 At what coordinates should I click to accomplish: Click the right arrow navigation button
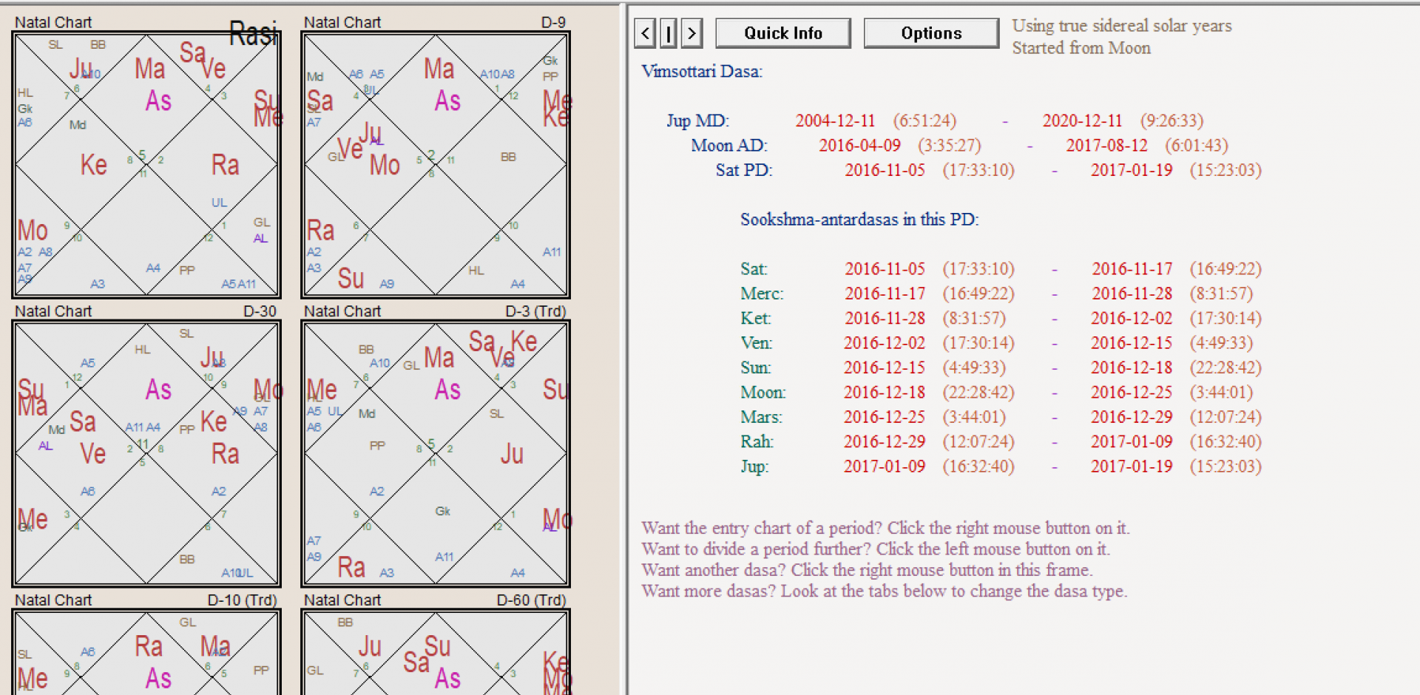point(692,33)
